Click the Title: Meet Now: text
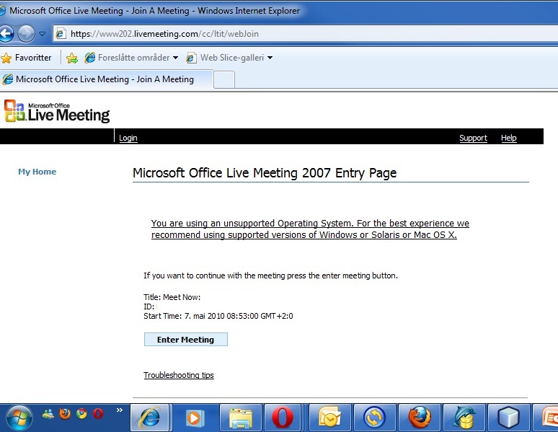 click(172, 297)
